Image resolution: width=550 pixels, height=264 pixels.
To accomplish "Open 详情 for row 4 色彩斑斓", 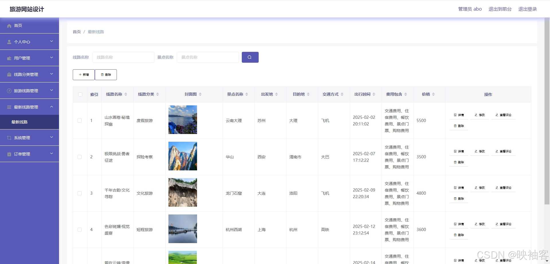I will [459, 224].
